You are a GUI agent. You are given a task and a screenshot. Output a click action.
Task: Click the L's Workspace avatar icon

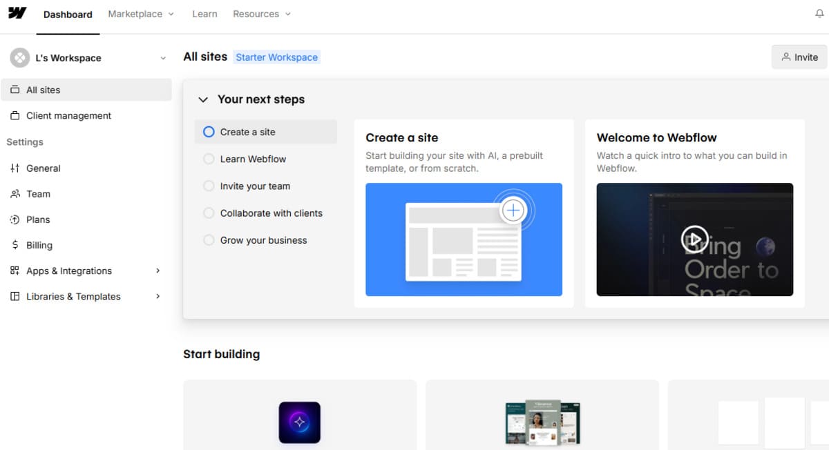pyautogui.click(x=19, y=58)
